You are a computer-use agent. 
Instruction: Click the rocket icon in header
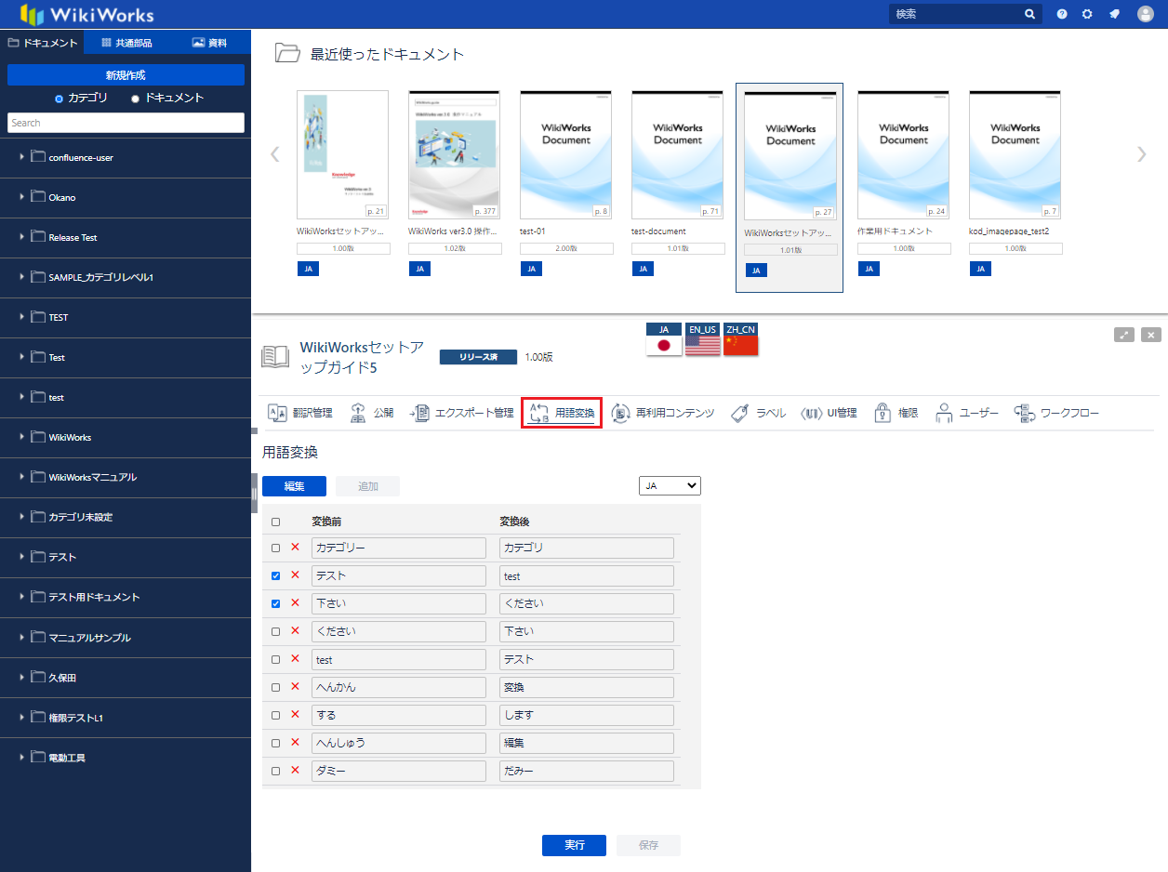pyautogui.click(x=1114, y=14)
